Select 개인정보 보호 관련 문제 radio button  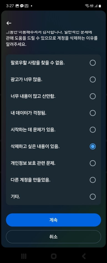93,163
